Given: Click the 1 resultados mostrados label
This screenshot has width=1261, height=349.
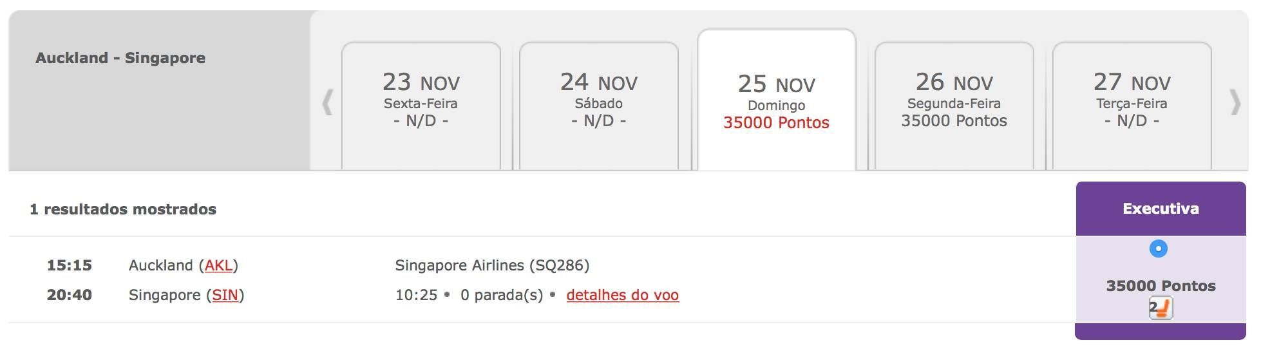Looking at the screenshot, I should 123,209.
